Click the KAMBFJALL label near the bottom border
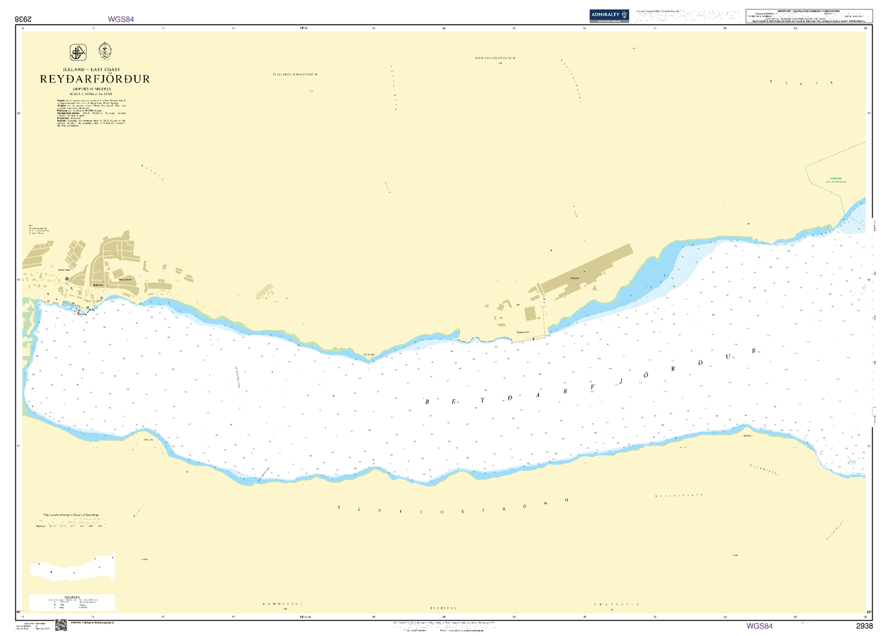The width and height of the screenshot is (888, 636). pos(283,604)
